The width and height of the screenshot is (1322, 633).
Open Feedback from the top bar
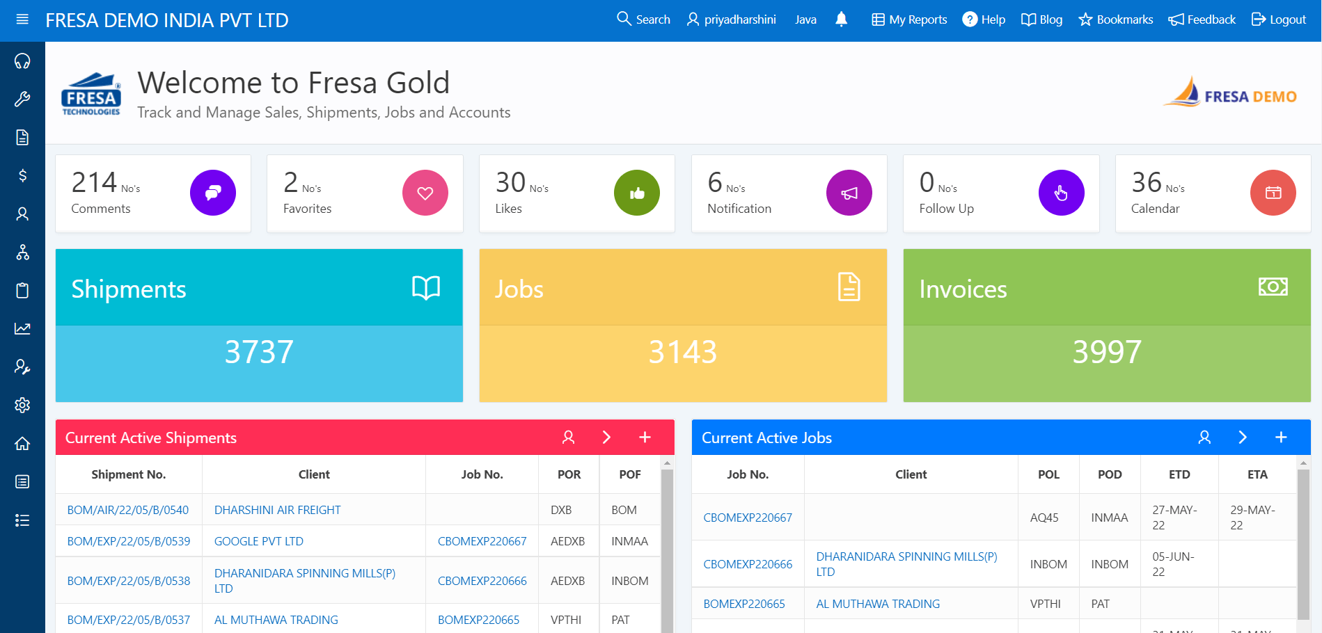point(1202,19)
